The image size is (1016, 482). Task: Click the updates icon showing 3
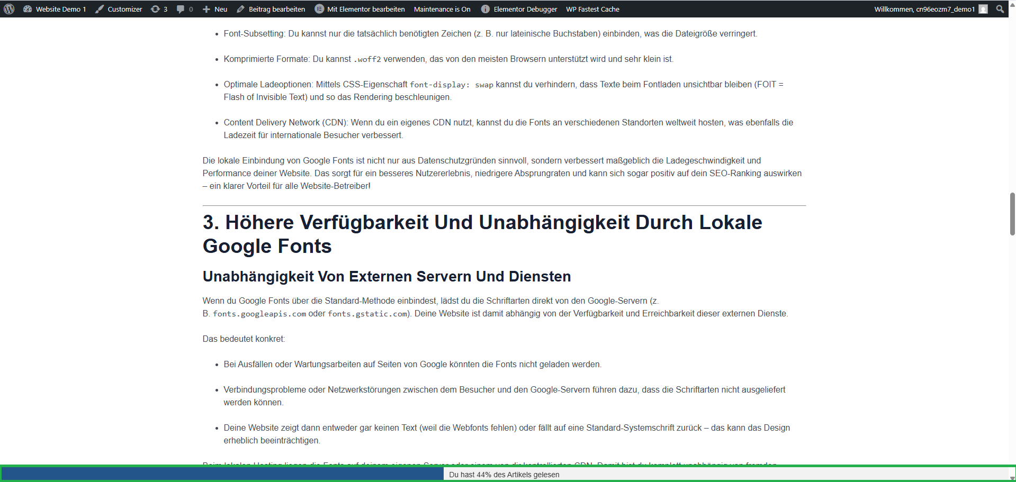pos(159,9)
